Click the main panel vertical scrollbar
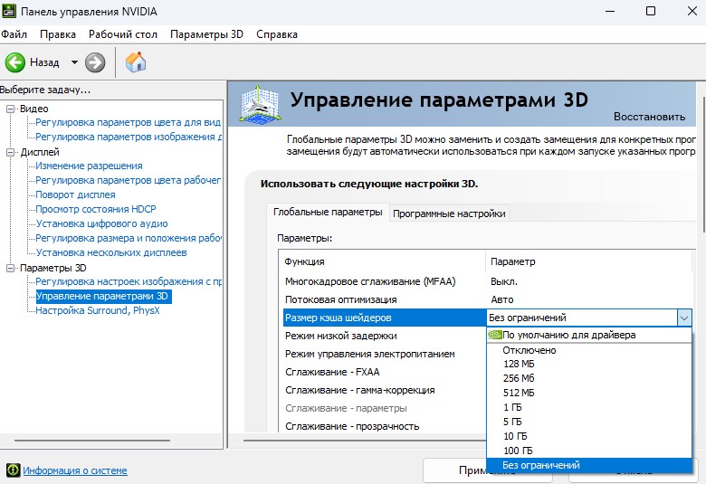706x484 pixels. coord(703,165)
